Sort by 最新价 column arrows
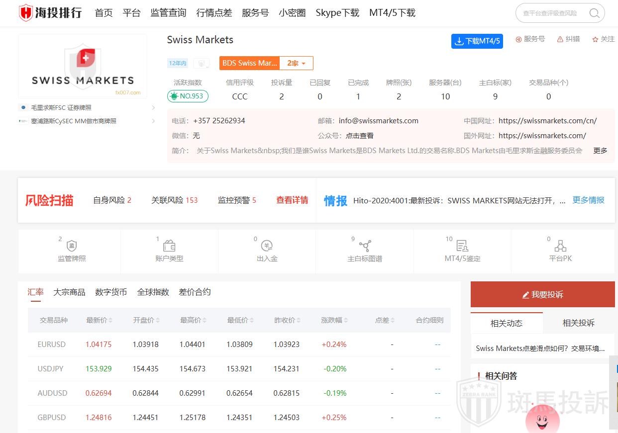Viewport: 618px width, 433px height. pyautogui.click(x=110, y=321)
